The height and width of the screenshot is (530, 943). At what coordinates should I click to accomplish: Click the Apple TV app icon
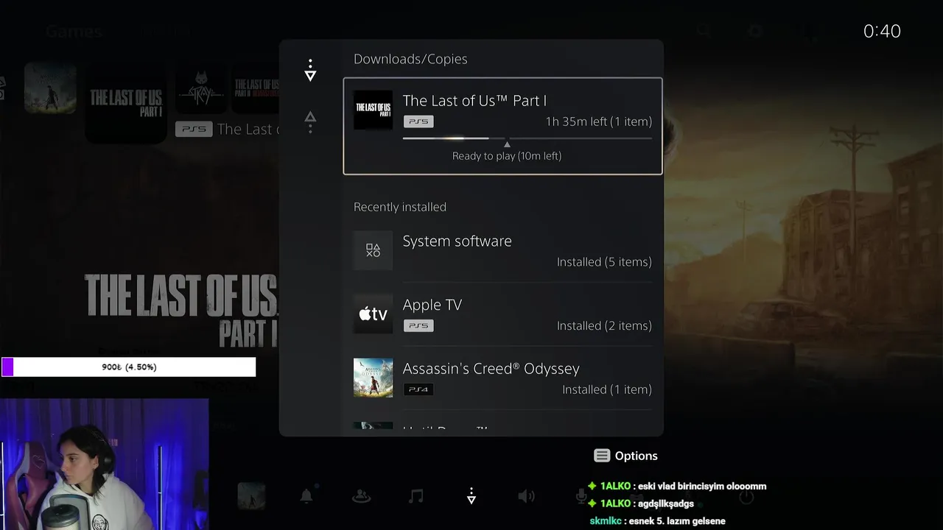pyautogui.click(x=373, y=314)
